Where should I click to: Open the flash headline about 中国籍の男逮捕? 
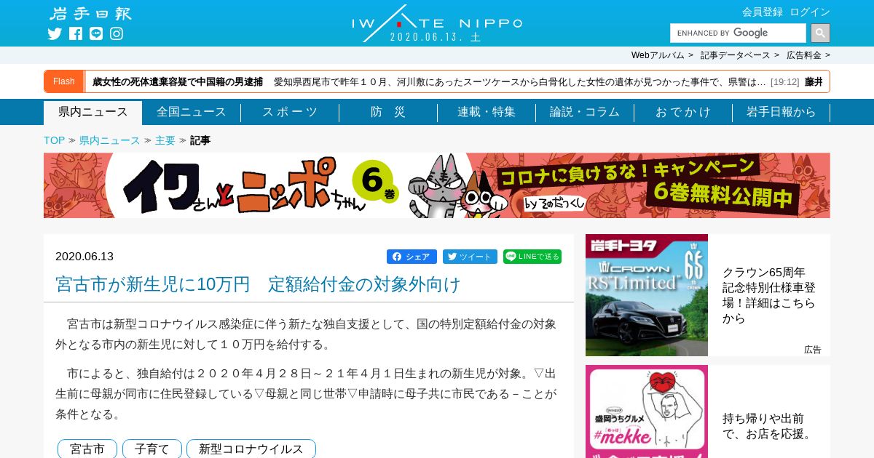click(x=178, y=81)
